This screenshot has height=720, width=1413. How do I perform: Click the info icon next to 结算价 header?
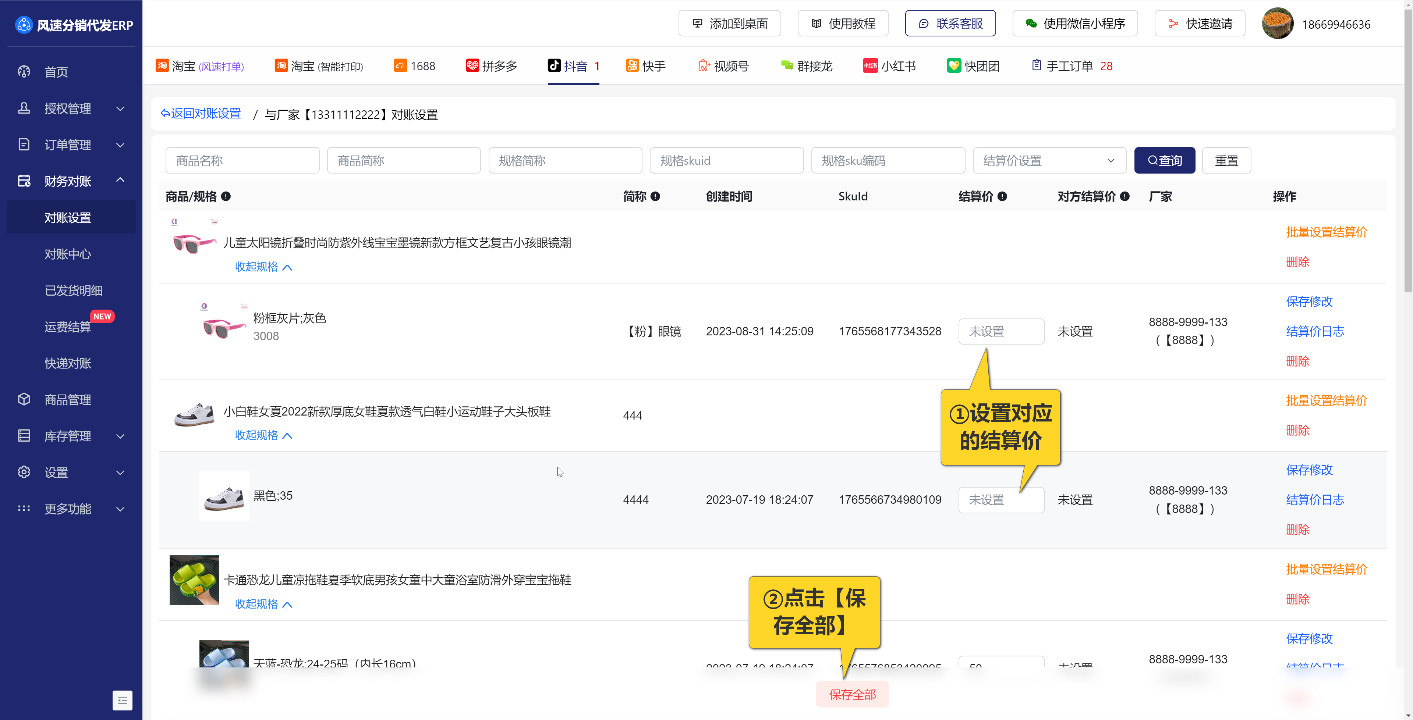(1002, 196)
